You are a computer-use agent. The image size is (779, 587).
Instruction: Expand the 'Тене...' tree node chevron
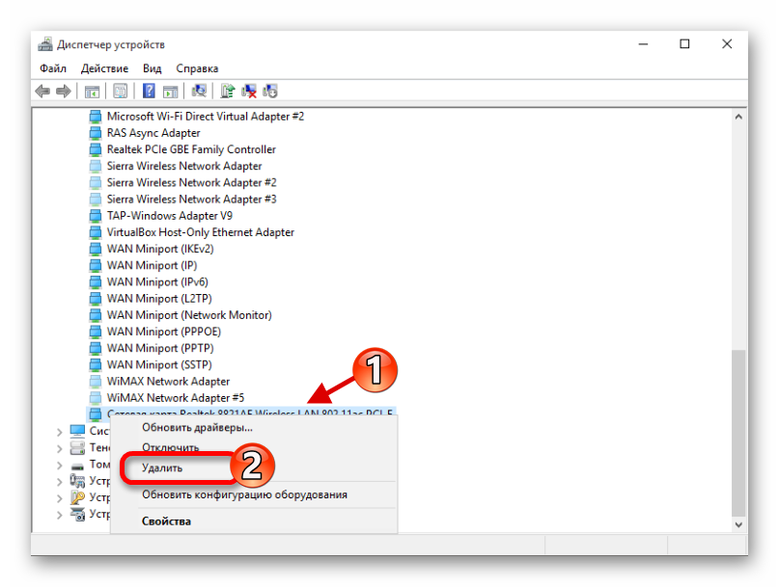click(x=60, y=448)
